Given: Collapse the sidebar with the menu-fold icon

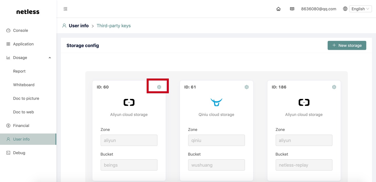Looking at the screenshot, I should [x=65, y=9].
